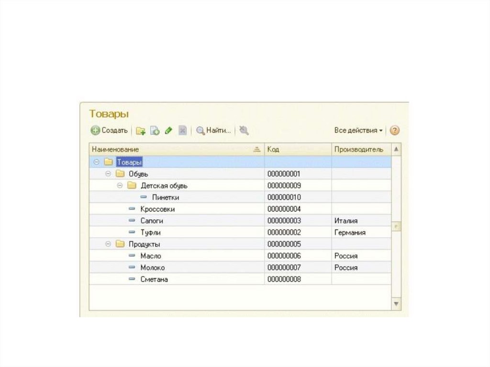Image resolution: width=490 pixels, height=367 pixels.
Task: Open the help question mark icon
Action: click(394, 130)
